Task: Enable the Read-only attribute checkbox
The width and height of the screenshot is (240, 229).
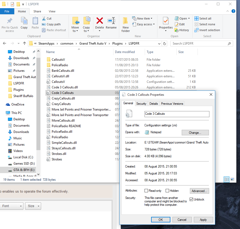Action: click(x=146, y=191)
